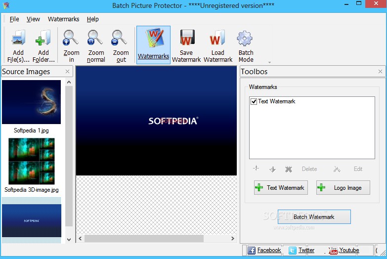Click the source list scroll up arrow
Viewport: 387px width, 259px height.
(69, 82)
